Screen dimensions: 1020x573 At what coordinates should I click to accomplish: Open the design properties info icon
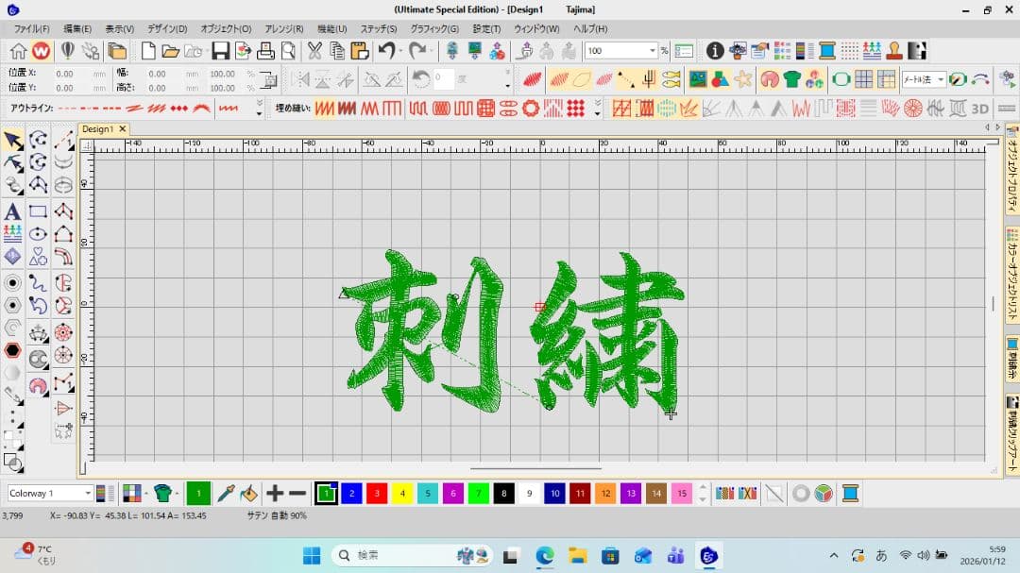715,50
